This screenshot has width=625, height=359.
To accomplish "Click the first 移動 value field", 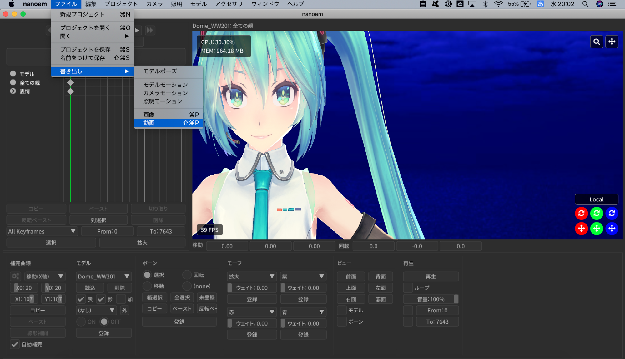I will pyautogui.click(x=227, y=246).
